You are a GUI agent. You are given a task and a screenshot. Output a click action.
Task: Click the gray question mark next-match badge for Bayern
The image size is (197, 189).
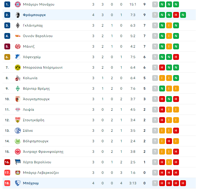(155, 4)
